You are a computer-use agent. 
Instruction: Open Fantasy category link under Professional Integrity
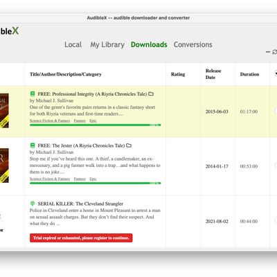(80, 120)
